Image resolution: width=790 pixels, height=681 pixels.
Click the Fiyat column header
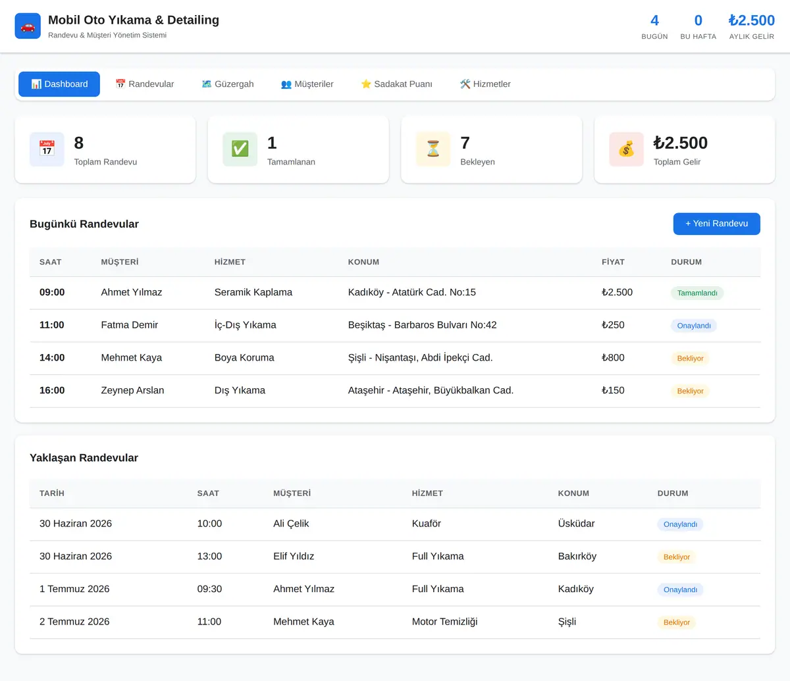613,262
